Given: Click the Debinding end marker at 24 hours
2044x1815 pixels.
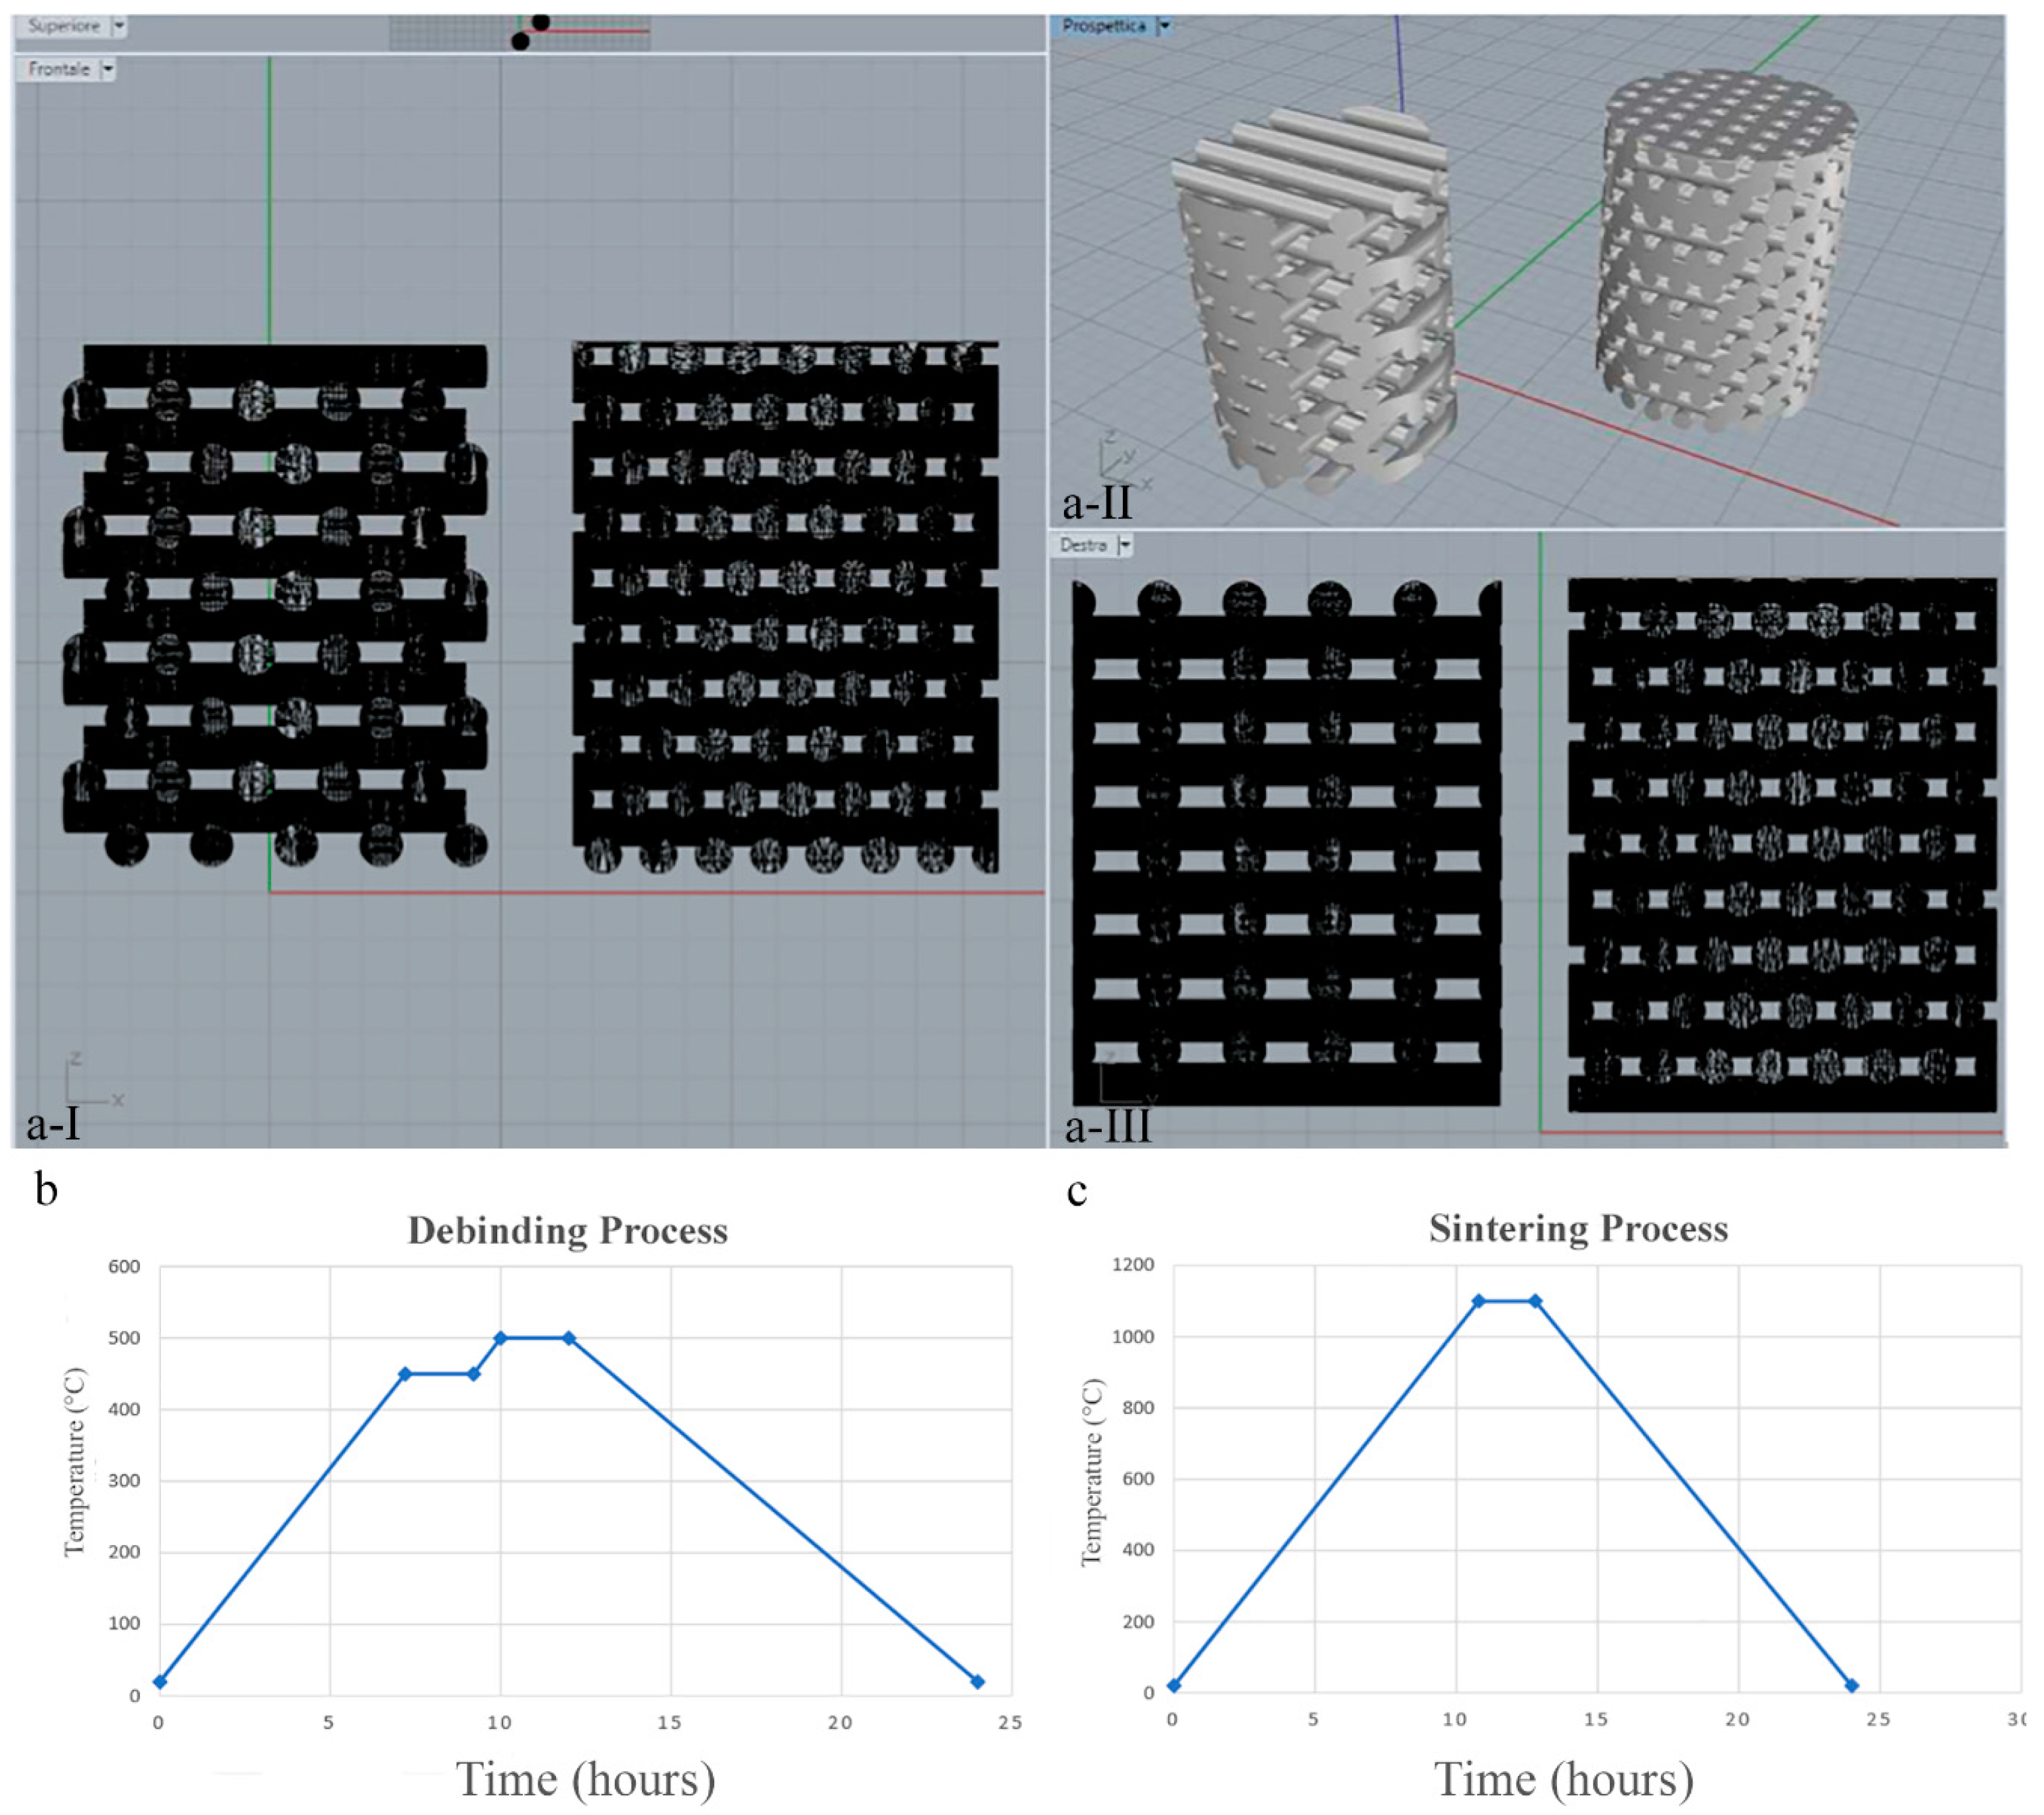Looking at the screenshot, I should tap(977, 1682).
